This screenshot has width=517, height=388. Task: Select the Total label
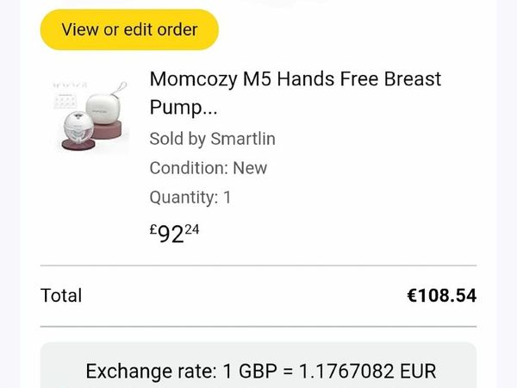pos(61,295)
